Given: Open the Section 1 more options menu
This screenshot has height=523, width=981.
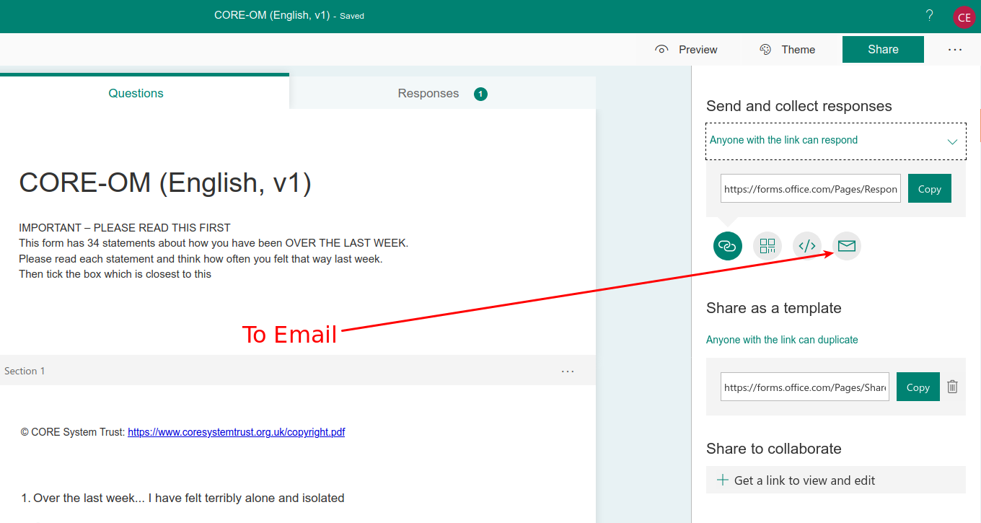Looking at the screenshot, I should [x=568, y=371].
